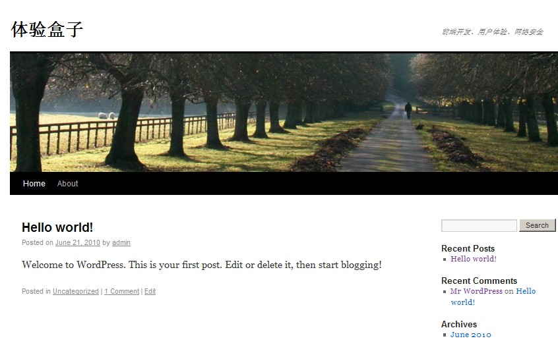Open the Home menu item

pos(34,184)
